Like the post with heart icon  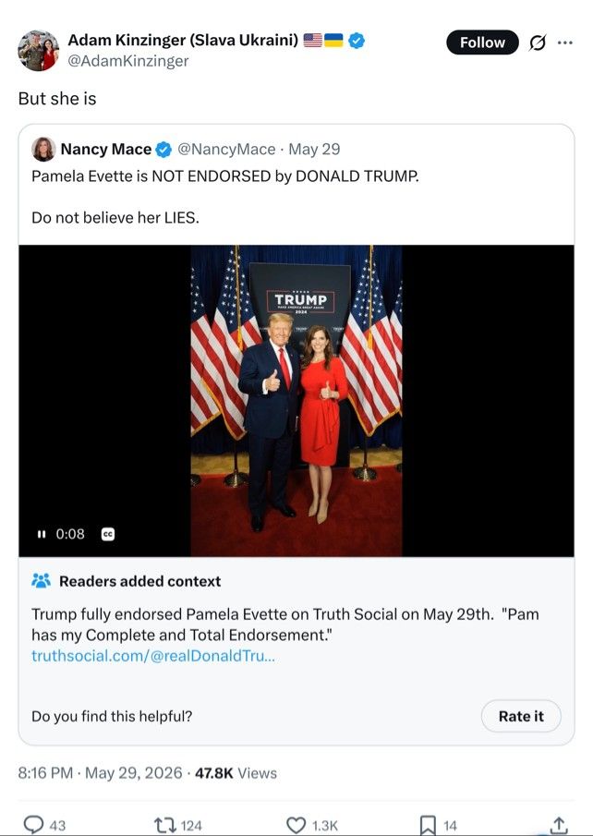coord(296,825)
